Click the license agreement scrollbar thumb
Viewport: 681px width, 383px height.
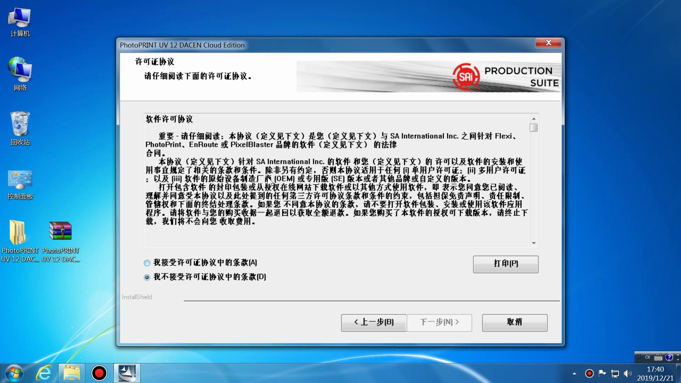pos(533,128)
